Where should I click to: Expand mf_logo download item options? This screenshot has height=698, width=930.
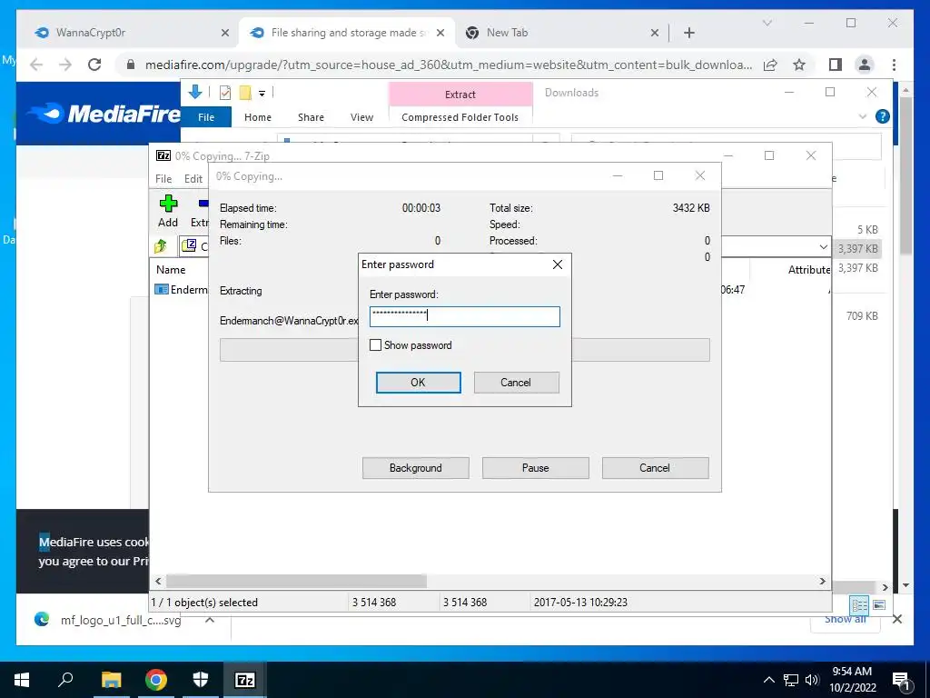[210, 620]
